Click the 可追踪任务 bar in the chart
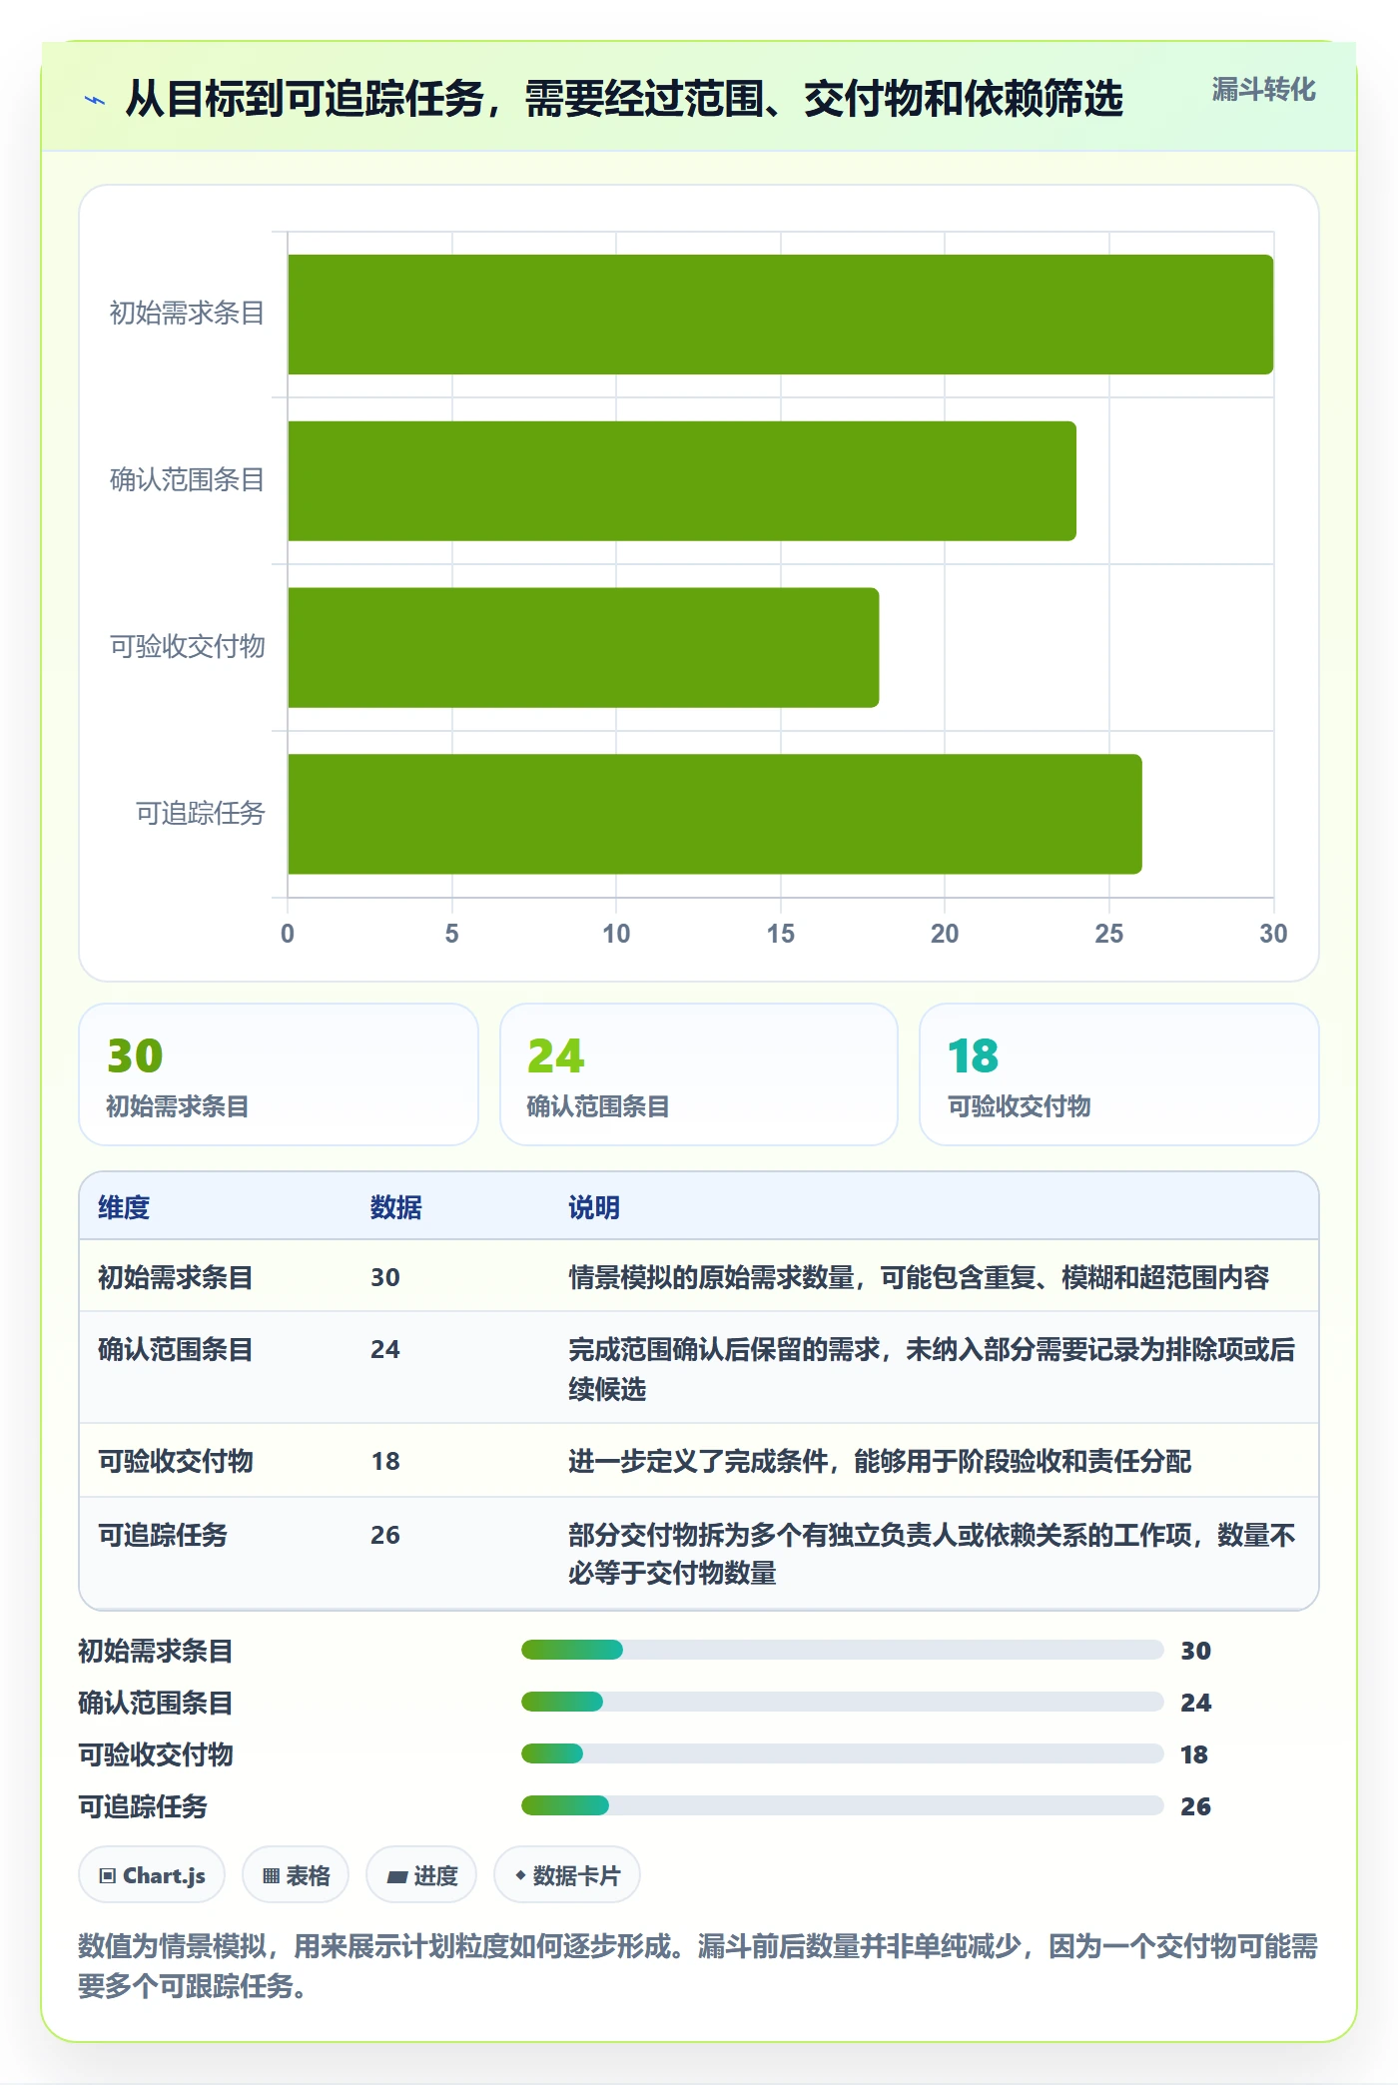The height and width of the screenshot is (2085, 1398). (715, 814)
